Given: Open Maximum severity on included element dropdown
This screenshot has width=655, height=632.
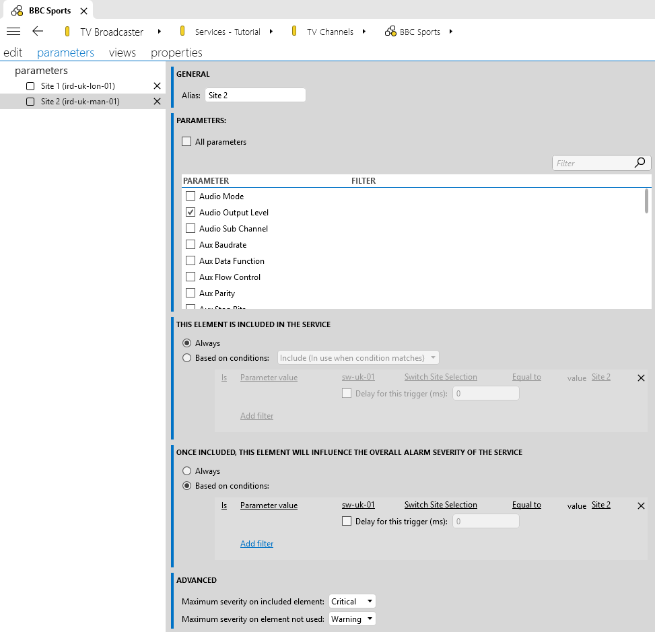Looking at the screenshot, I should 352,601.
